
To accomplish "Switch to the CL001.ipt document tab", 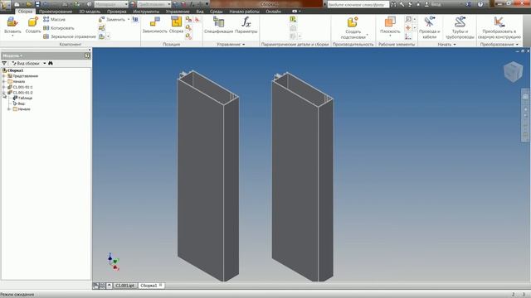I will coord(125,286).
